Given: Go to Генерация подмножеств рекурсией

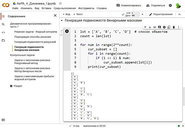Looking at the screenshot, I should pos(35,42).
